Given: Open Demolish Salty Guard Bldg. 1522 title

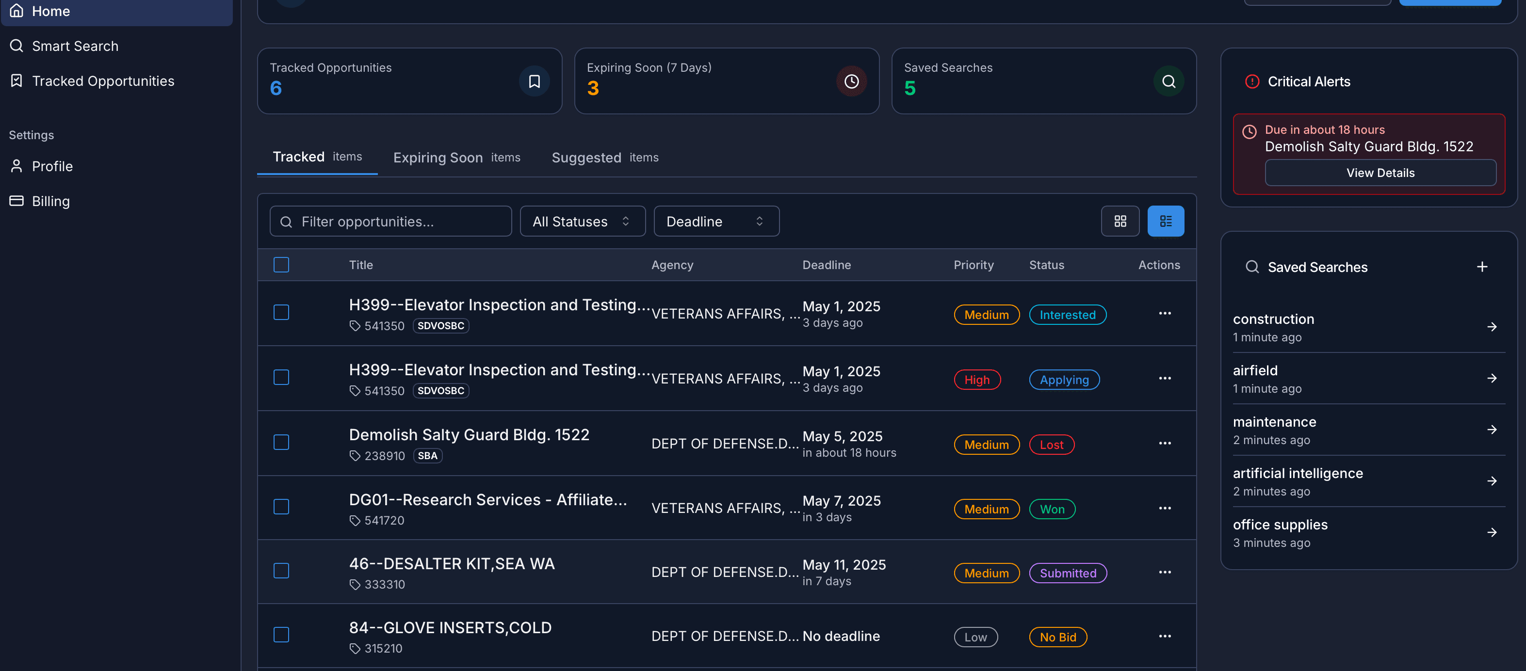Looking at the screenshot, I should click(x=469, y=435).
